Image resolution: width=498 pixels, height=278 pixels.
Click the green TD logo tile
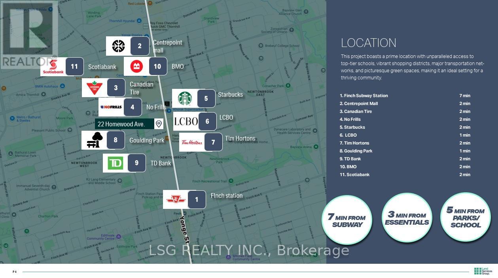(116, 163)
